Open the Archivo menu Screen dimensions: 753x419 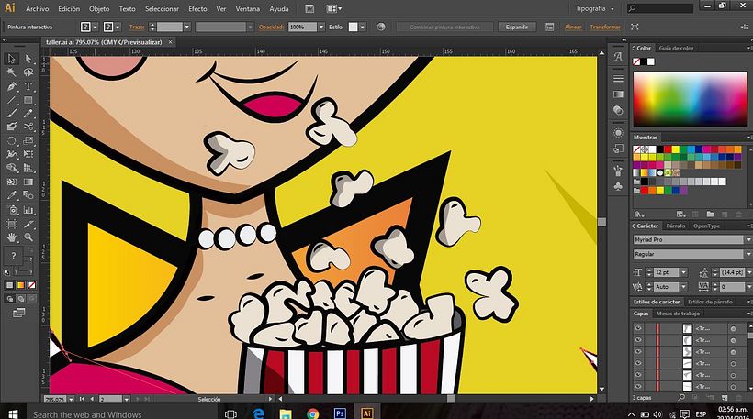37,8
